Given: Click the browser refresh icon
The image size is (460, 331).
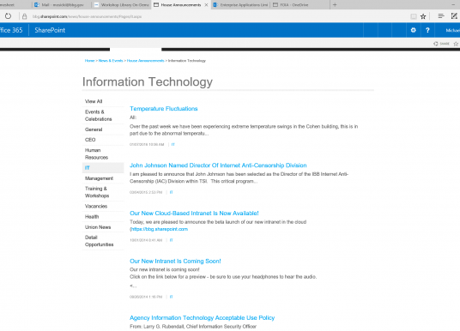Looking at the screenshot, I should pyautogui.click(x=8, y=16).
